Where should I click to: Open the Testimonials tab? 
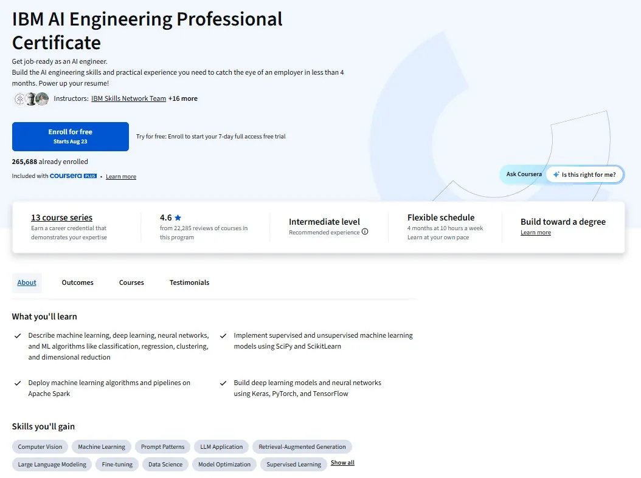click(189, 282)
